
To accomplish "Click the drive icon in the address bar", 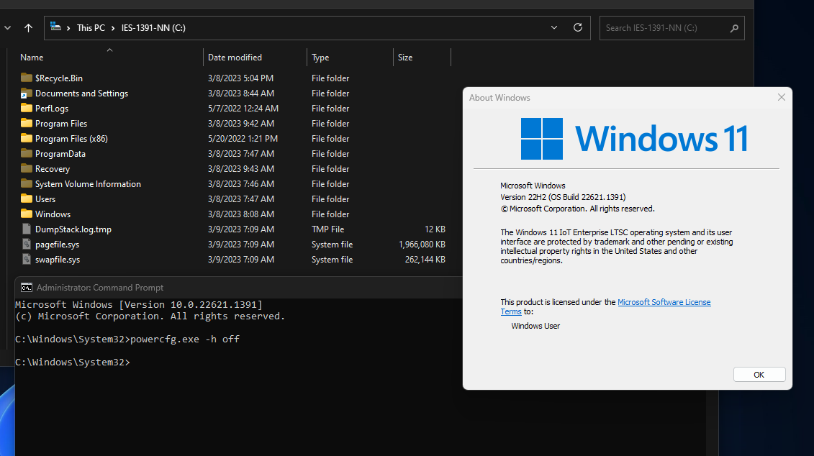I will point(55,27).
